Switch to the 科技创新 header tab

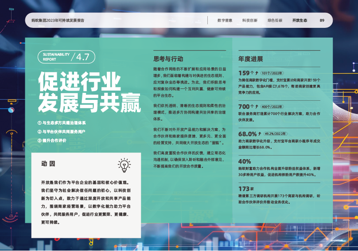pyautogui.click(x=250, y=20)
